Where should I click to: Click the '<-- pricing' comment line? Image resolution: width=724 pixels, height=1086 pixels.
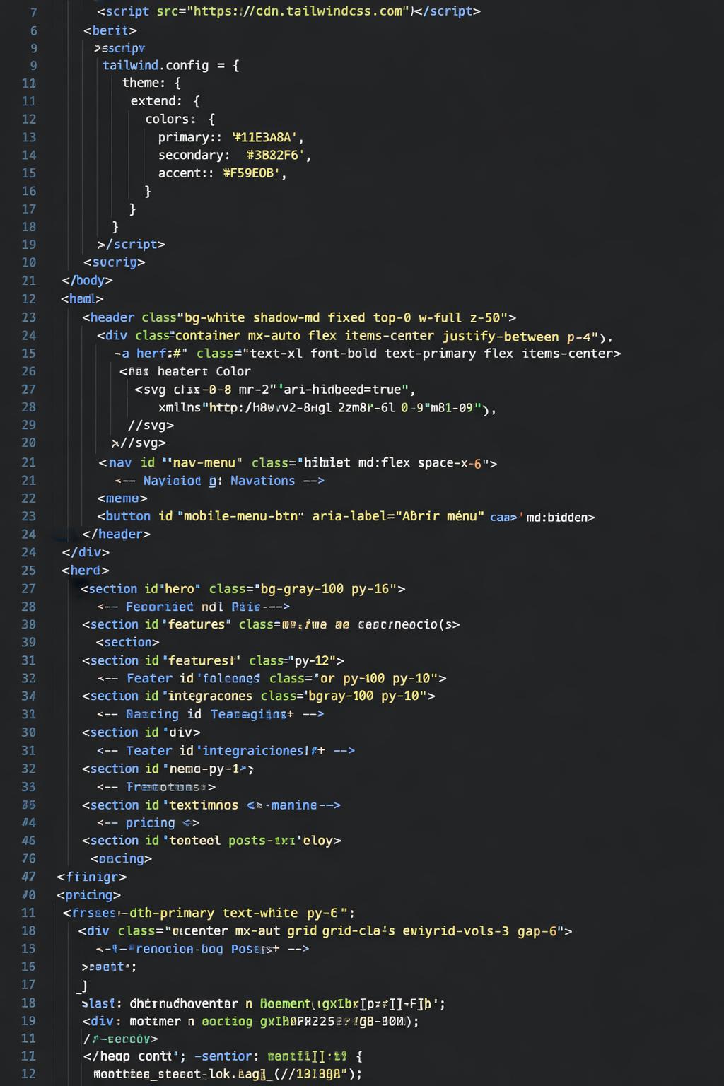click(148, 823)
